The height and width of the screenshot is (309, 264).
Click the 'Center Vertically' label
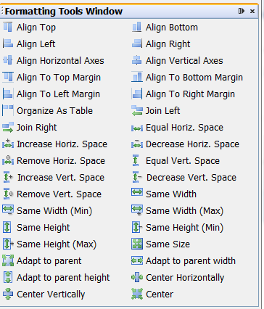51,294
